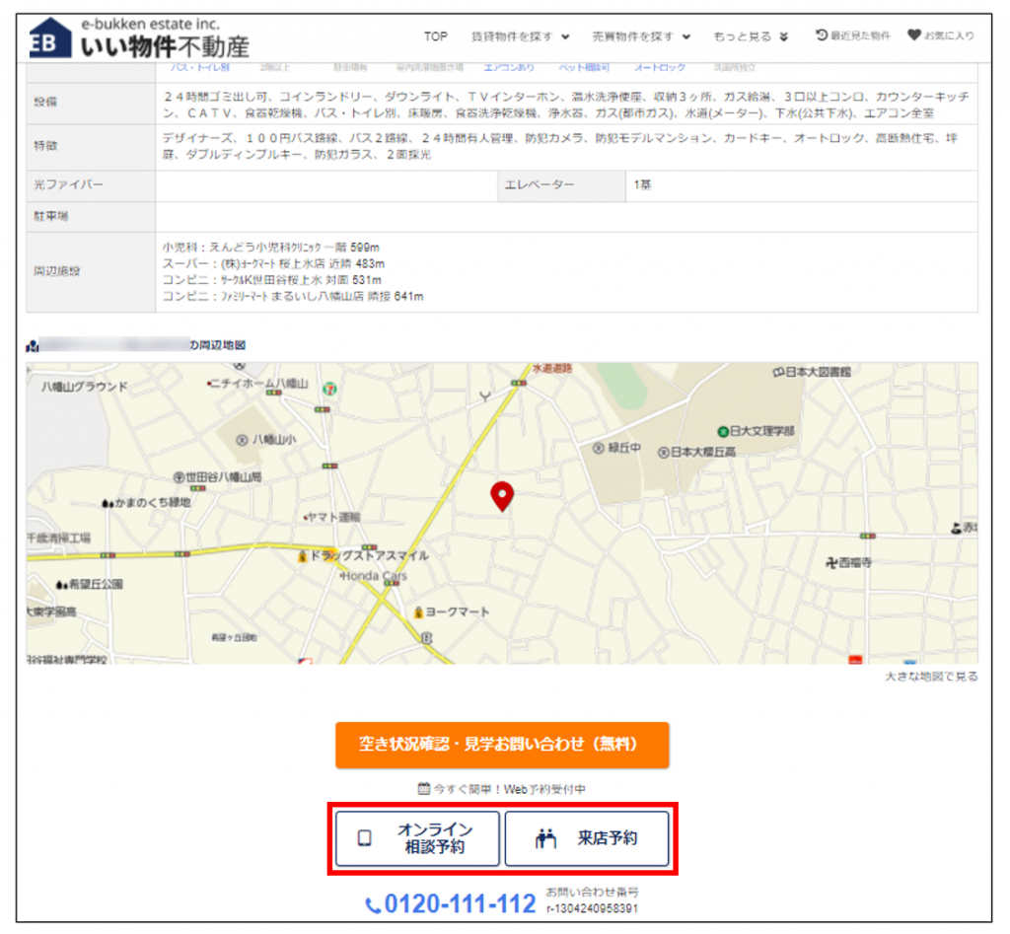Click the 緑丘中 school map marker

point(598,448)
